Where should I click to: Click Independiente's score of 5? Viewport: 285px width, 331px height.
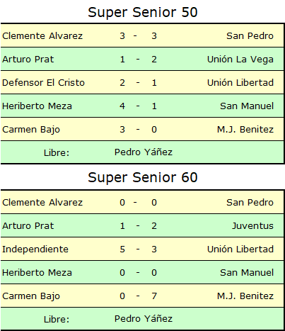click(122, 249)
